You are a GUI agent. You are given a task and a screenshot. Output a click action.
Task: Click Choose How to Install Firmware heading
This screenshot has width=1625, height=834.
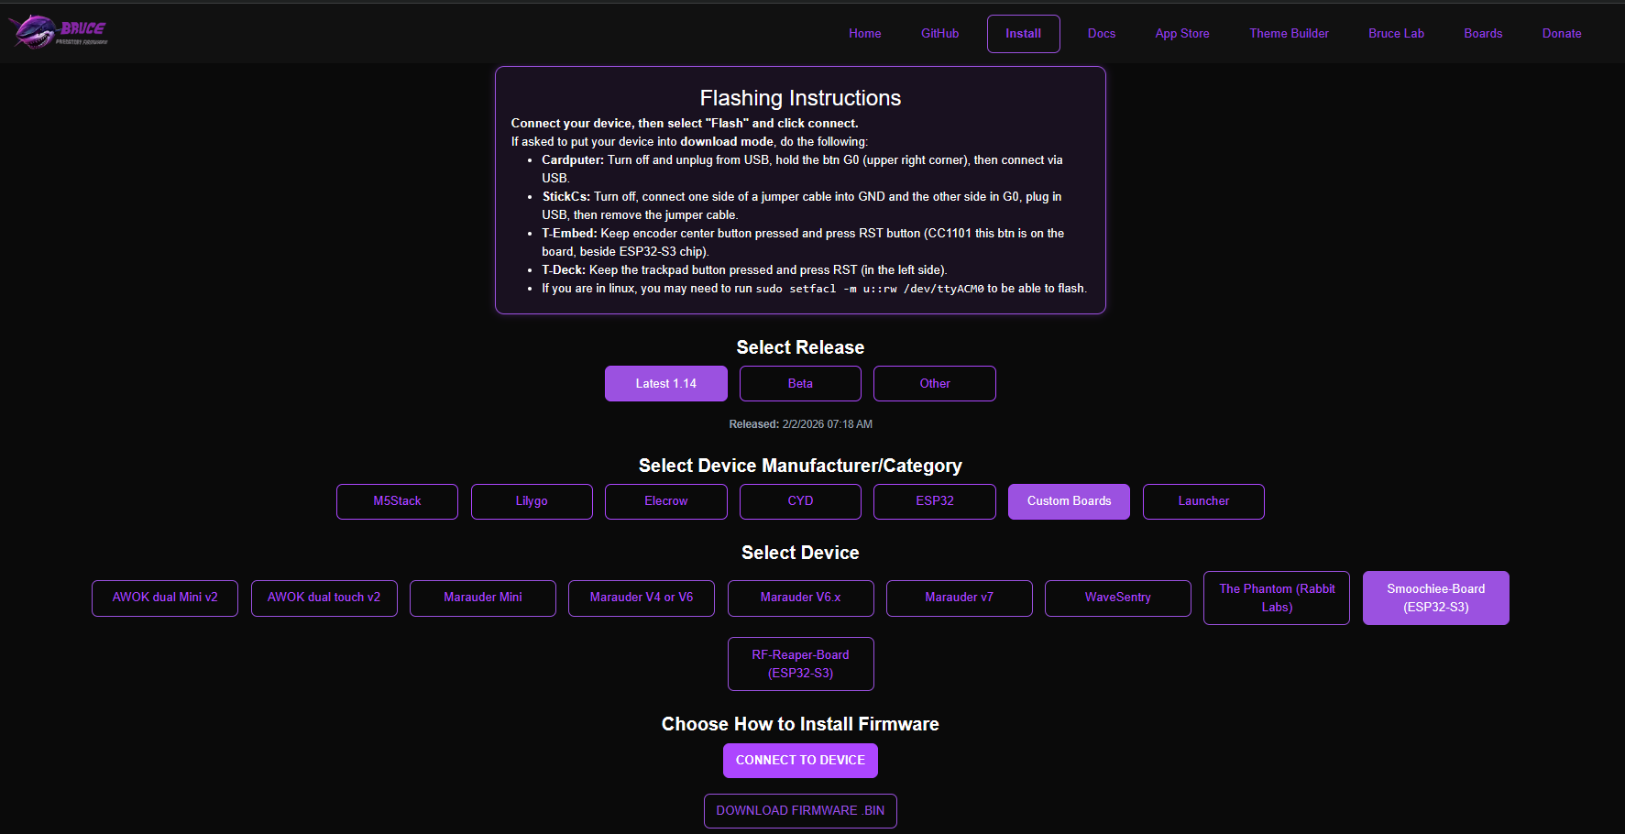click(800, 724)
